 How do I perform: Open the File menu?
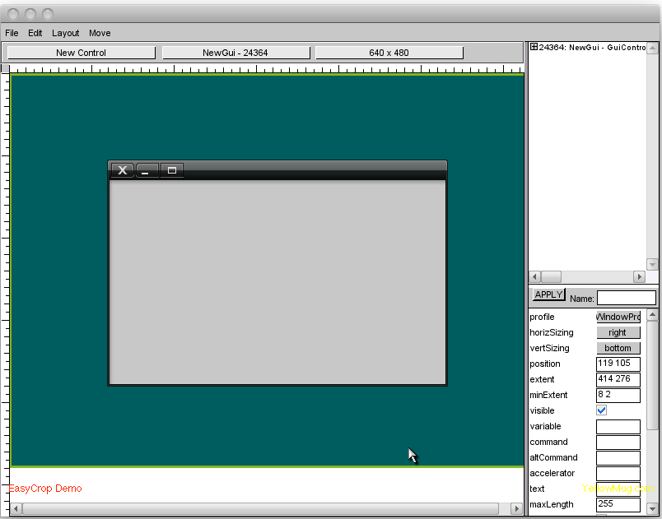[x=12, y=33]
